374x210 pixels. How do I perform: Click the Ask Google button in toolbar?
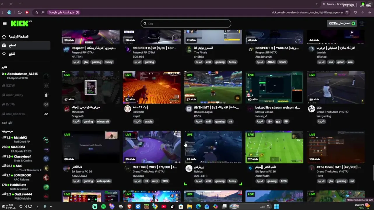pyautogui.click(x=63, y=12)
